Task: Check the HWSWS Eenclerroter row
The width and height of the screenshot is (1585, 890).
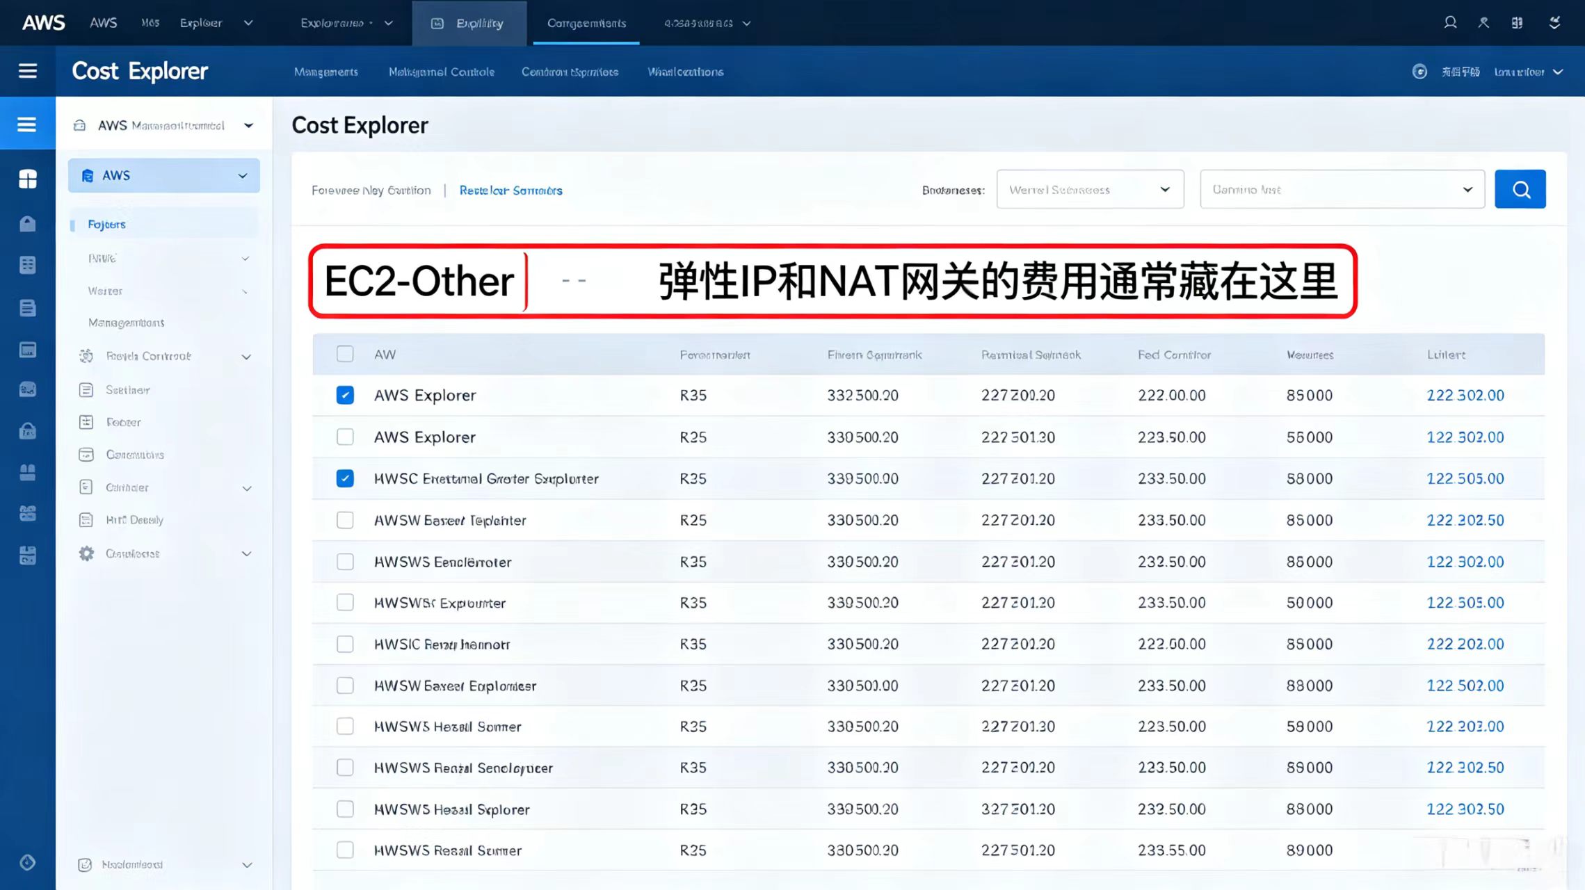Action: pyautogui.click(x=345, y=561)
